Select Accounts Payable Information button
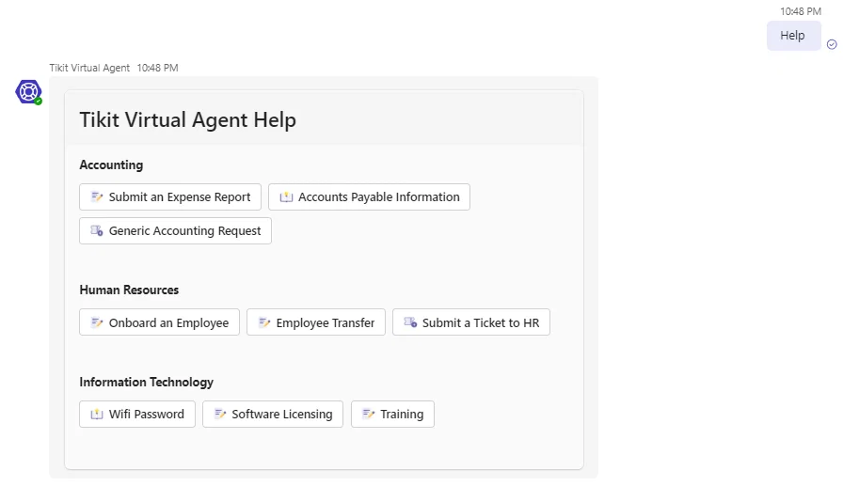 (x=370, y=196)
